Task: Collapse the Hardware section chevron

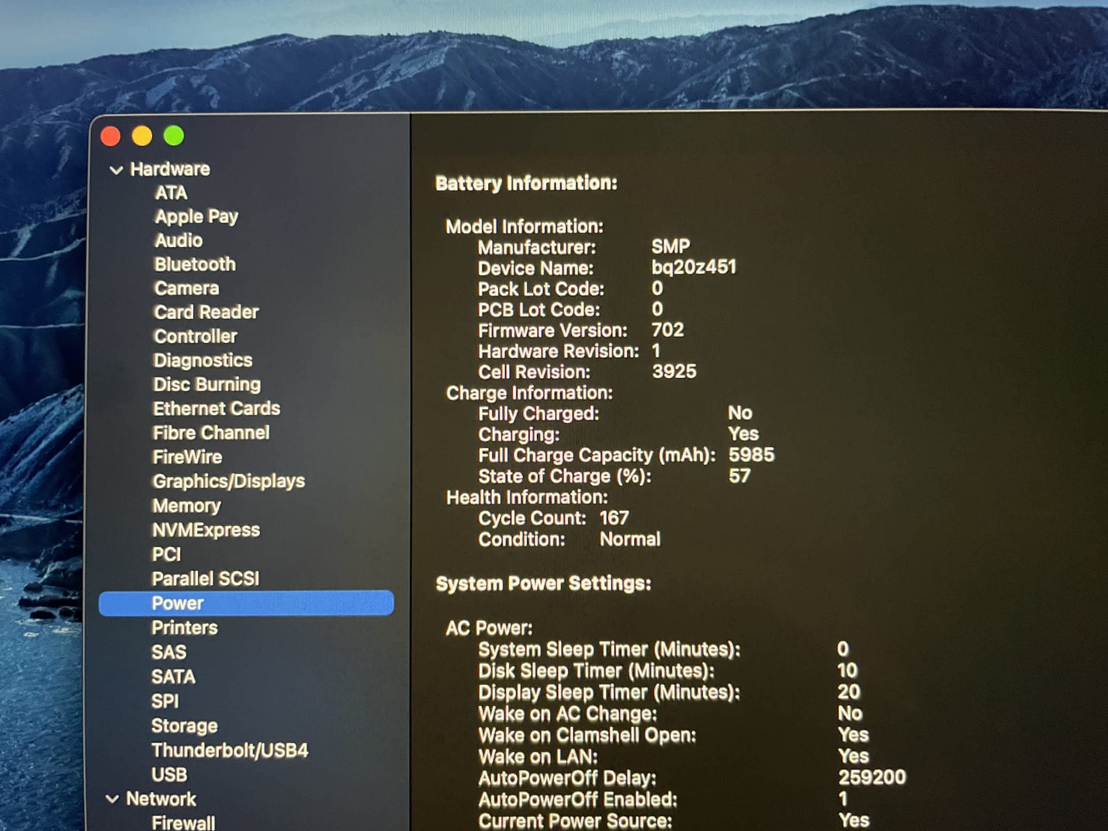Action: [x=116, y=170]
